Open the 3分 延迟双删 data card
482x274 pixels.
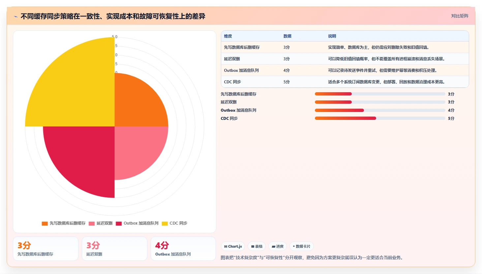click(x=114, y=249)
